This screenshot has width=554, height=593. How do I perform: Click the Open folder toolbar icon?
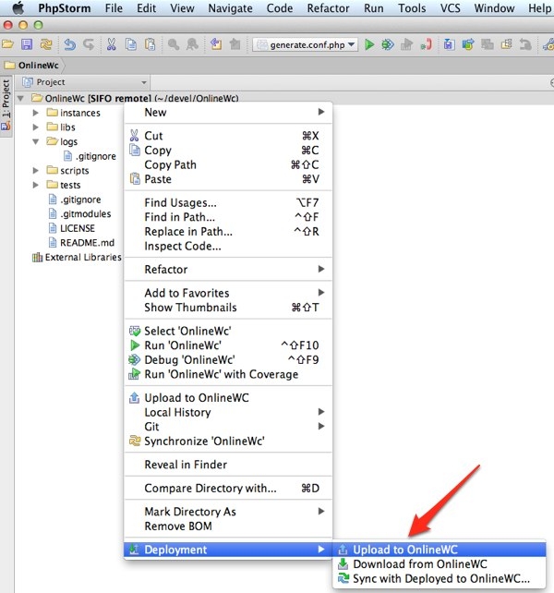coord(7,44)
